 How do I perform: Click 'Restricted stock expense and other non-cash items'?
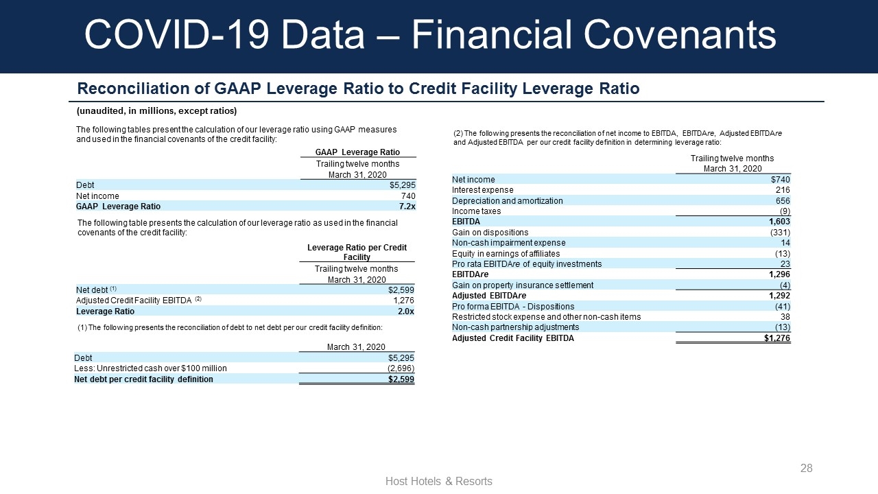[x=547, y=317]
